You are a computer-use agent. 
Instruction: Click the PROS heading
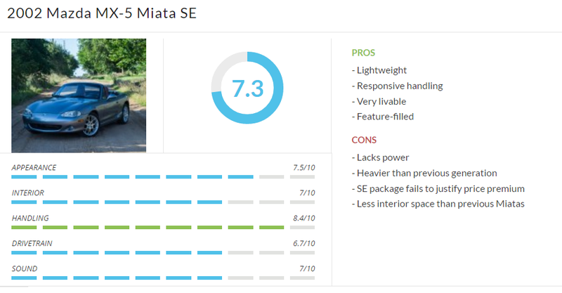point(363,53)
